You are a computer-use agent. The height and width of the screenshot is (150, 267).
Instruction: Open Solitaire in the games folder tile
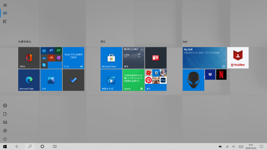[156, 73]
